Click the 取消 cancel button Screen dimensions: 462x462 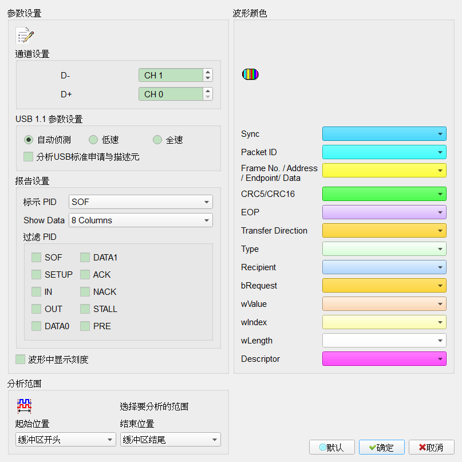[x=431, y=447]
